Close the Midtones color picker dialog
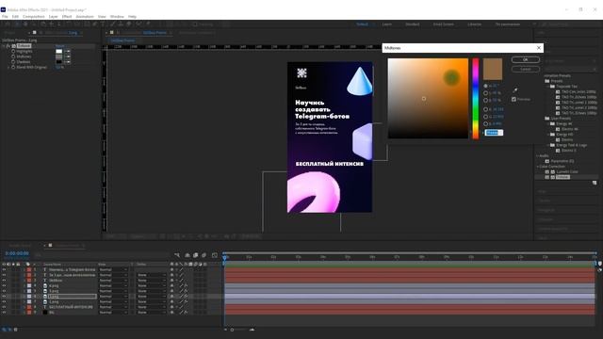The width and height of the screenshot is (603, 339). pyautogui.click(x=539, y=48)
